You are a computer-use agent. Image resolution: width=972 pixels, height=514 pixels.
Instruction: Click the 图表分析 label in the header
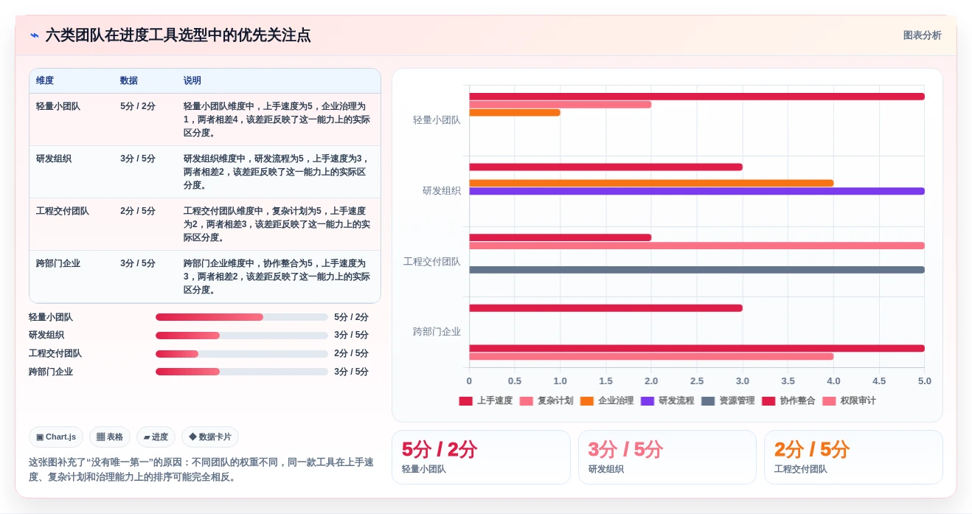[x=922, y=35]
